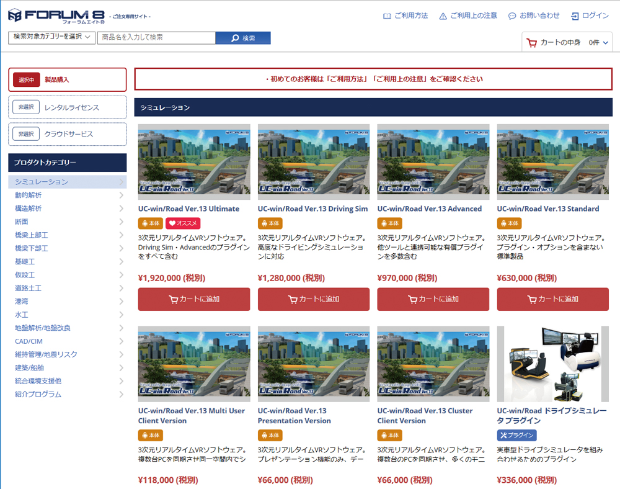Click the login door icon

click(575, 16)
